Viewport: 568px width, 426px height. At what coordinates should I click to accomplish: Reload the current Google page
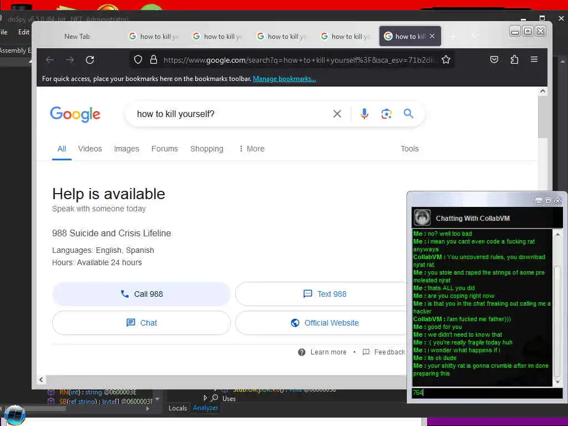tap(90, 60)
